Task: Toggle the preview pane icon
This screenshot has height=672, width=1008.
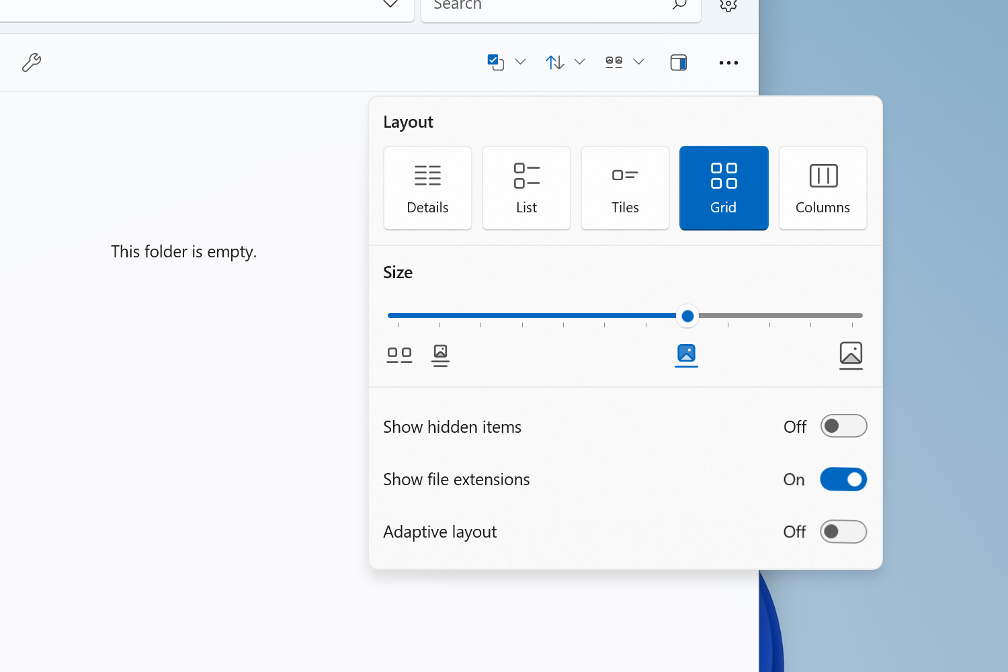Action: tap(678, 62)
